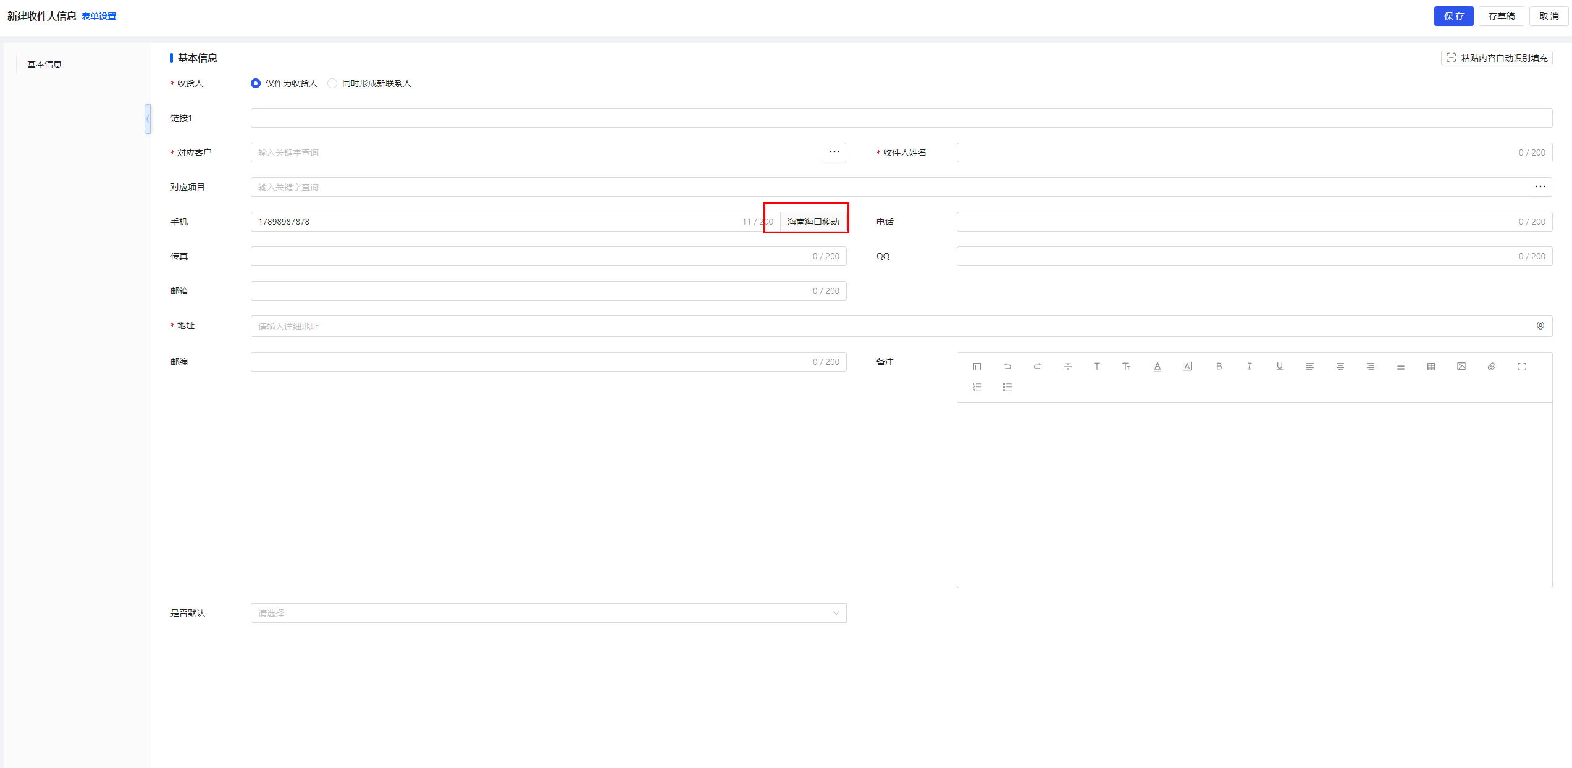The width and height of the screenshot is (1572, 768).
Task: Click the map location pin in address field
Action: point(1540,326)
